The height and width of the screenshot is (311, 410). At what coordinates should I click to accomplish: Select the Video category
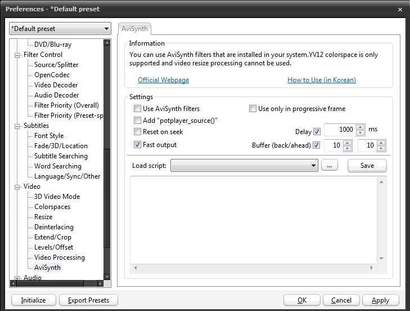pos(32,186)
